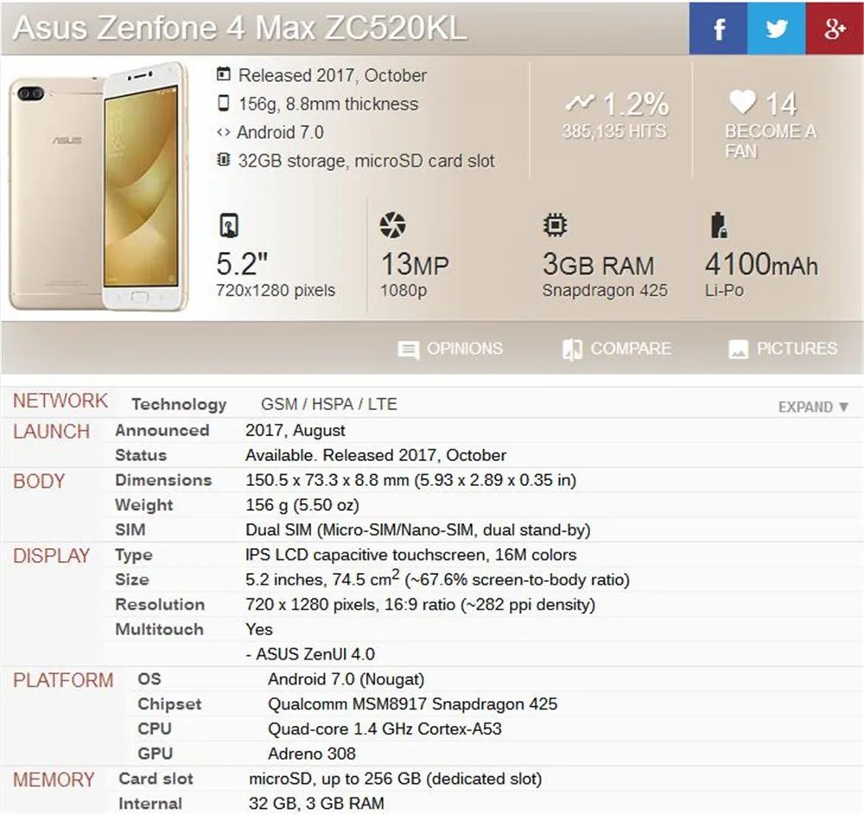Open the PICTURES link

pos(797,349)
